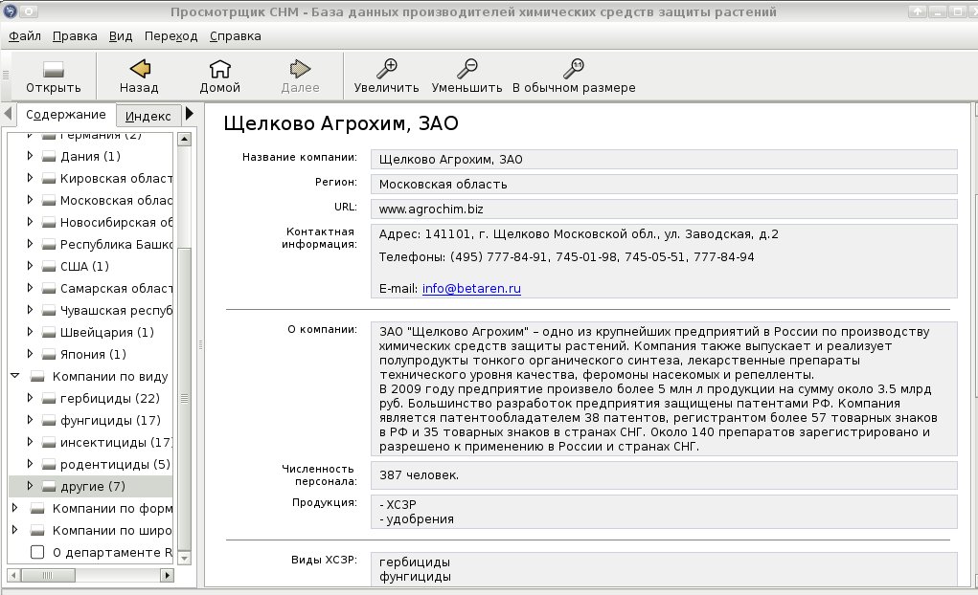Viewport: 978px width, 595px height.
Task: Collapse the Компании по виду node
Action: click(15, 376)
